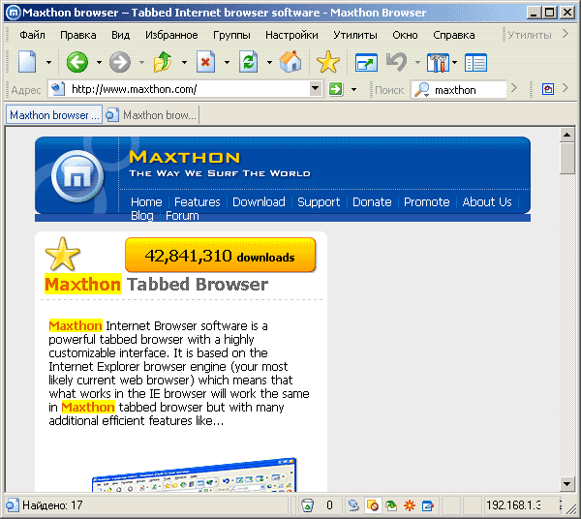Open the Forum link on the webpage
The image size is (581, 519).
tap(182, 215)
